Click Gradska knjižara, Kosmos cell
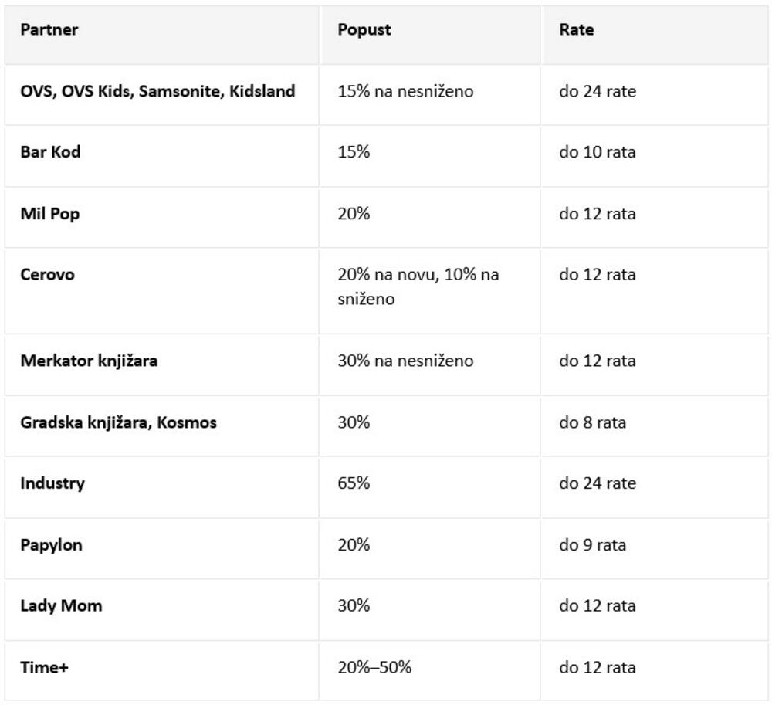Screen dimensions: 772x705 point(118,422)
